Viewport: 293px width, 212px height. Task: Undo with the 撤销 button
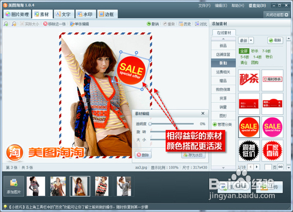(153, 24)
